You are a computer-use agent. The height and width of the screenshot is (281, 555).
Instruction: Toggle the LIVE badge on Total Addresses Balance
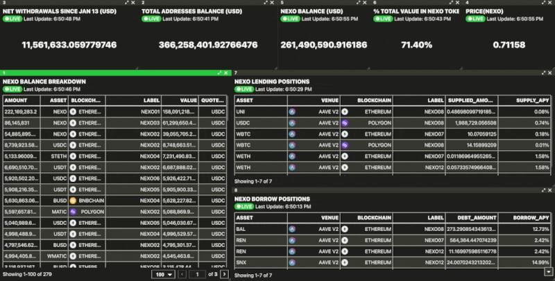point(151,19)
